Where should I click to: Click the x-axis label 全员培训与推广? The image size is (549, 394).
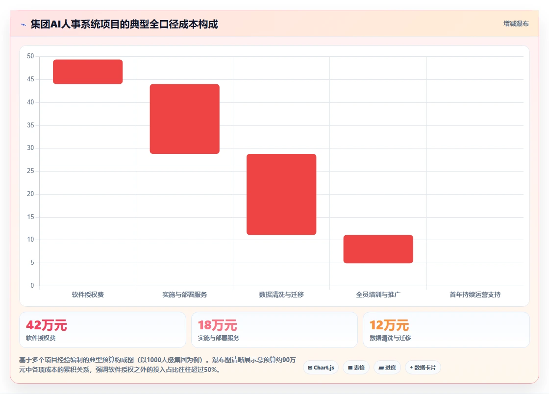pyautogui.click(x=378, y=295)
